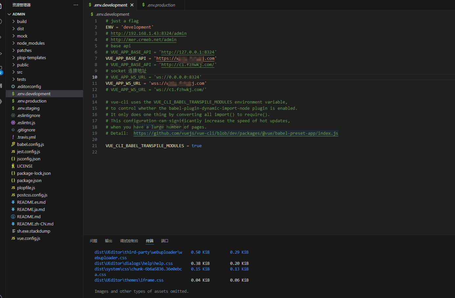The width and height of the screenshot is (455, 298).
Task: Click the markdown icon of README.es.md
Action: [13, 202]
